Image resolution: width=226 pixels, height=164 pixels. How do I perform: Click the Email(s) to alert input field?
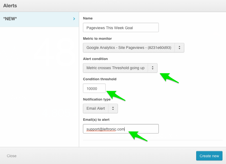(x=121, y=129)
